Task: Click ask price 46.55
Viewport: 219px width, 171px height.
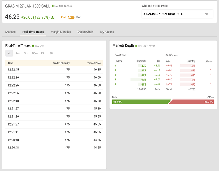Action: [x=169, y=66]
